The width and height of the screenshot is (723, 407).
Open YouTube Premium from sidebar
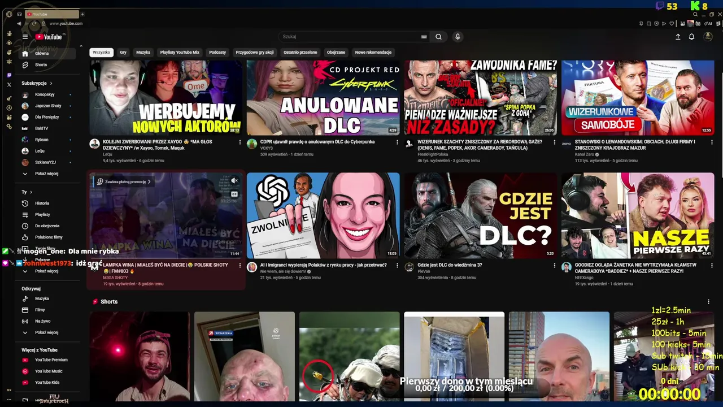(47, 360)
